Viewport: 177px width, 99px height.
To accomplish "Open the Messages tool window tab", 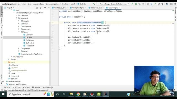I will point(48,87).
